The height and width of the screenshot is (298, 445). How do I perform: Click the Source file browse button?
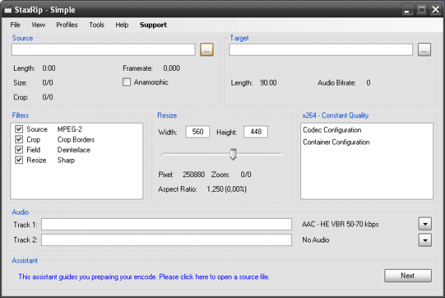pos(207,50)
